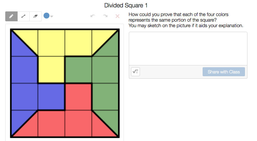Select the straight line drawing tool
257x141 pixels.
click(23, 16)
